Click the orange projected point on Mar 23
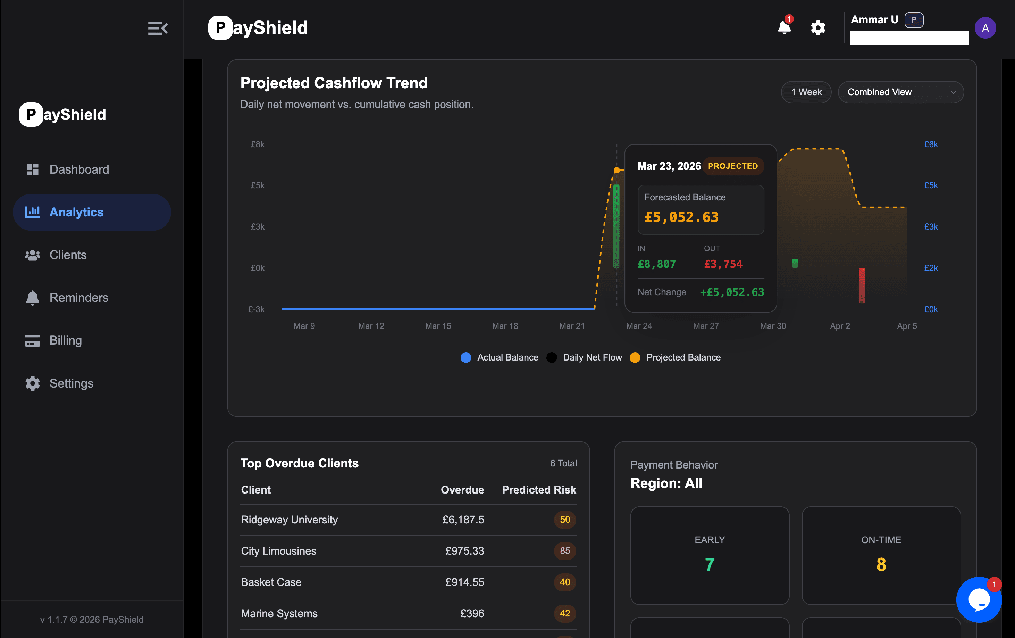The width and height of the screenshot is (1015, 638). (x=616, y=171)
